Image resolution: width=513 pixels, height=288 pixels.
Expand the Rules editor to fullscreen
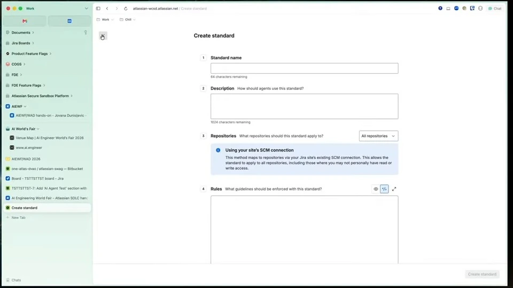394,189
